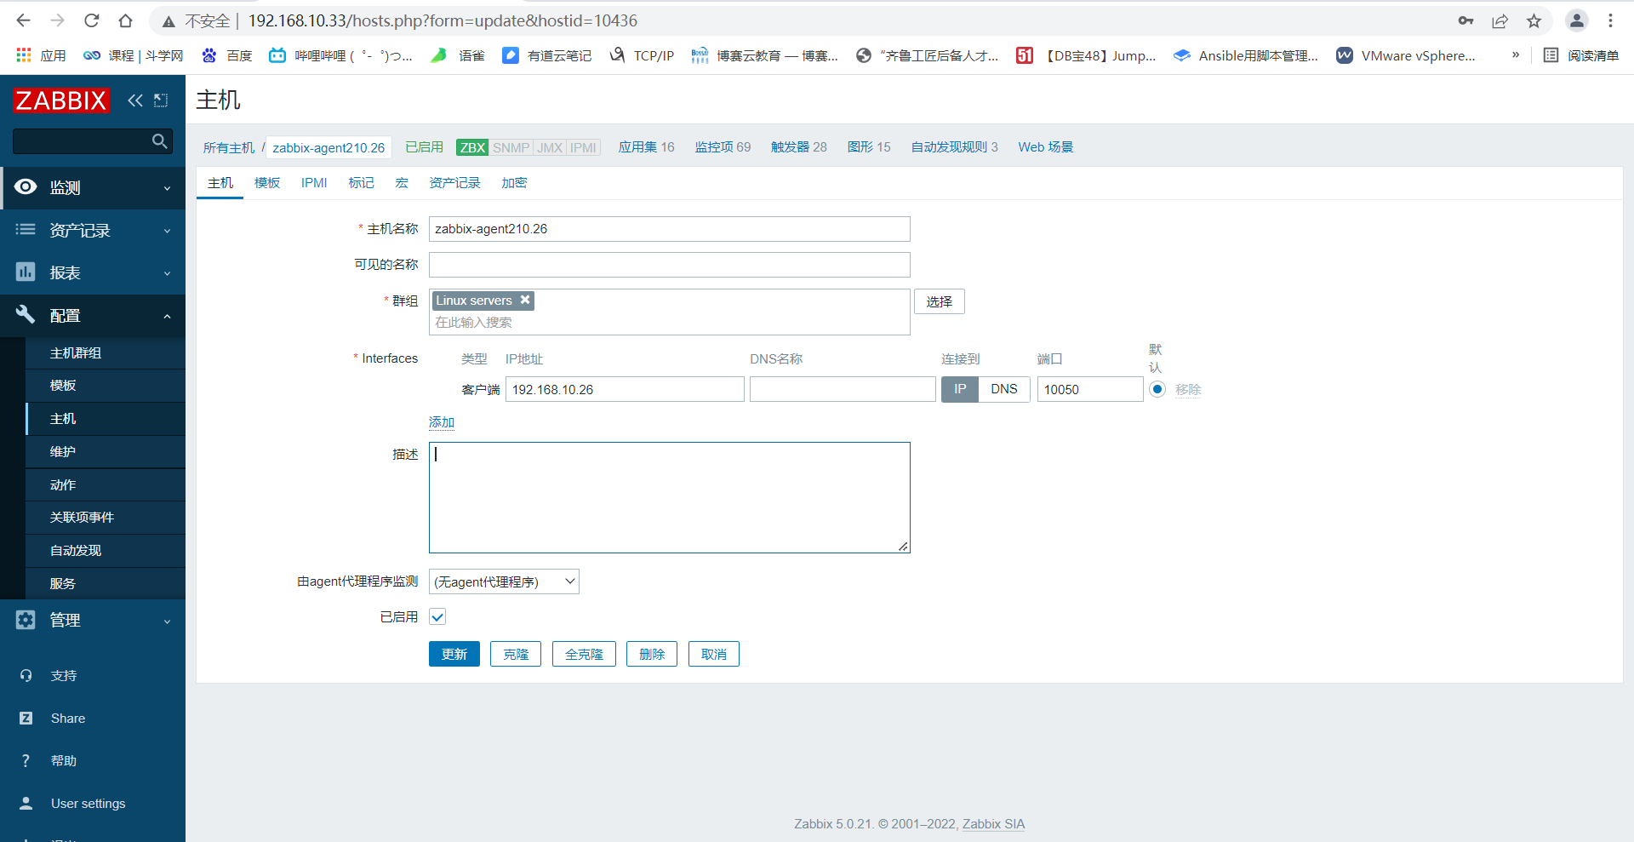
Task: Click 选择 to choose host groups
Action: (940, 301)
